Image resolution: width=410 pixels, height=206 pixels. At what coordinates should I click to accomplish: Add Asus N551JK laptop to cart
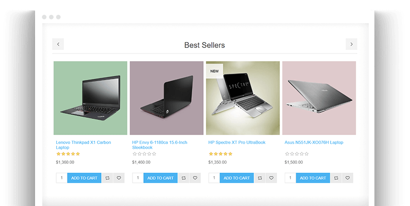(x=313, y=178)
